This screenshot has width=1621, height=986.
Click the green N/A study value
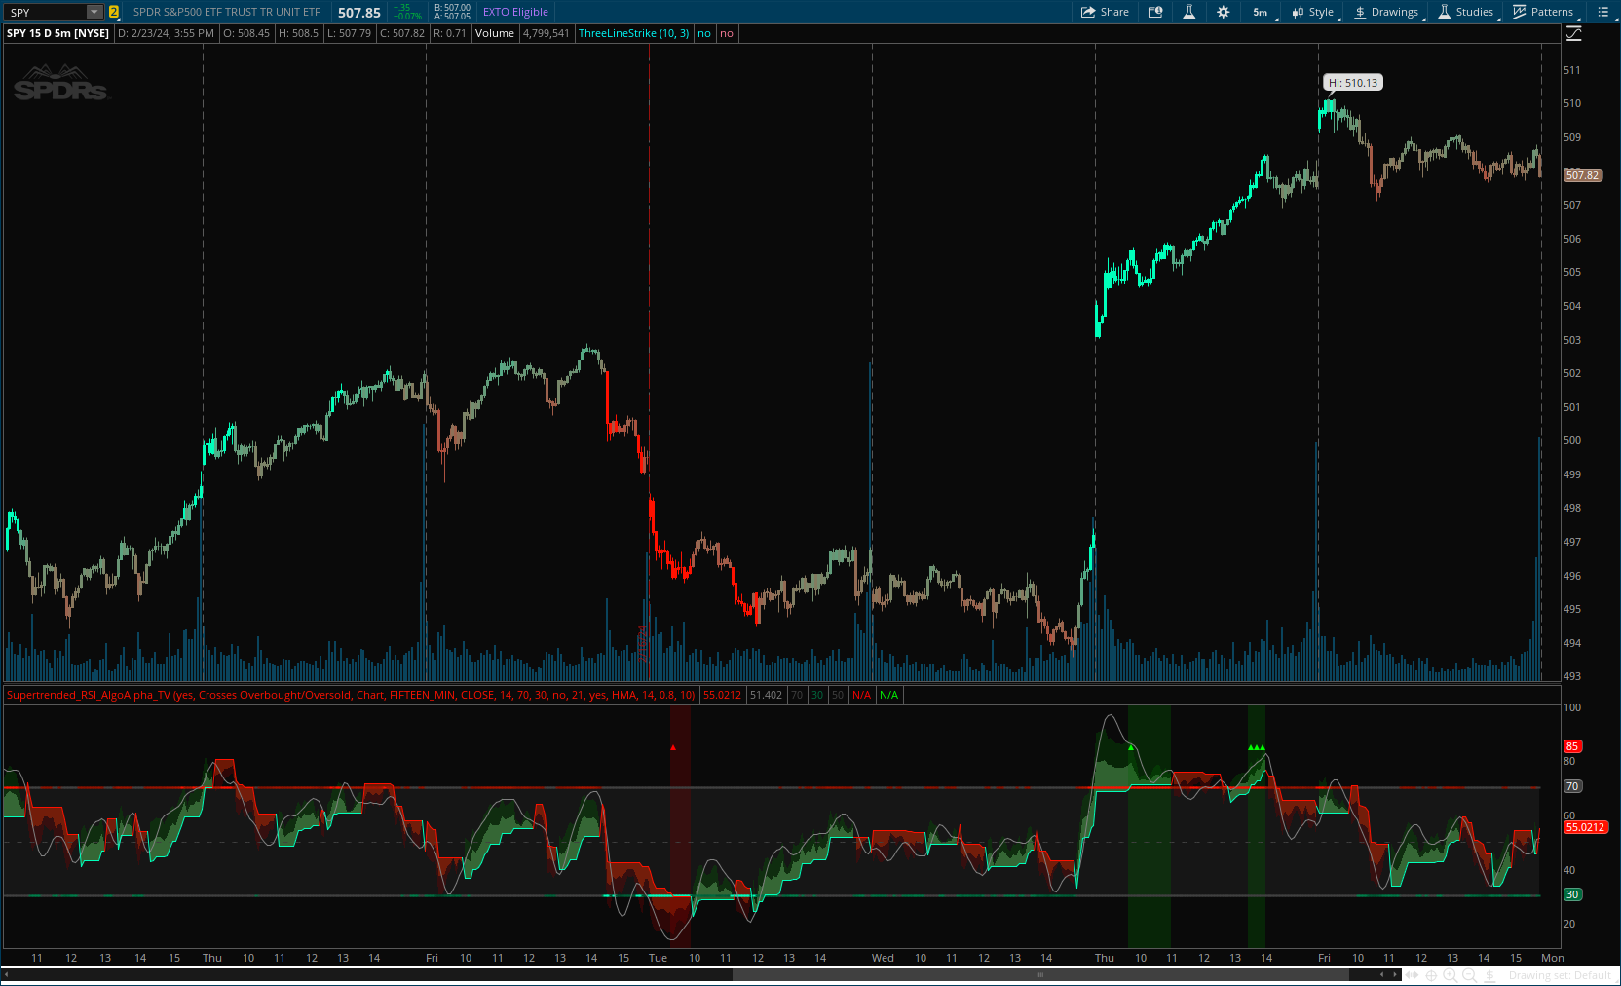click(889, 695)
